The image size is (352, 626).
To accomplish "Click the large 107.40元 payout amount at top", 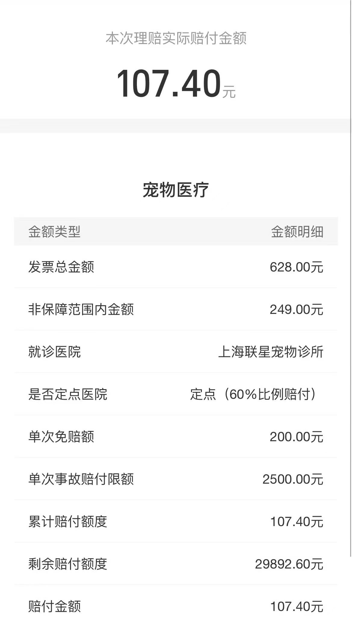I will click(175, 83).
